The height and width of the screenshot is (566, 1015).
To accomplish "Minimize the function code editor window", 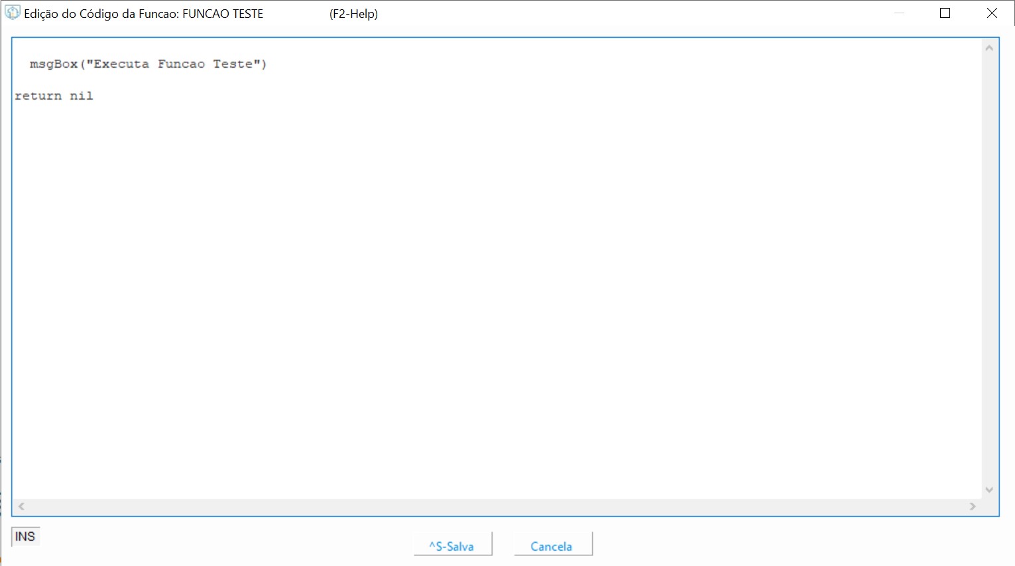I will (x=899, y=13).
